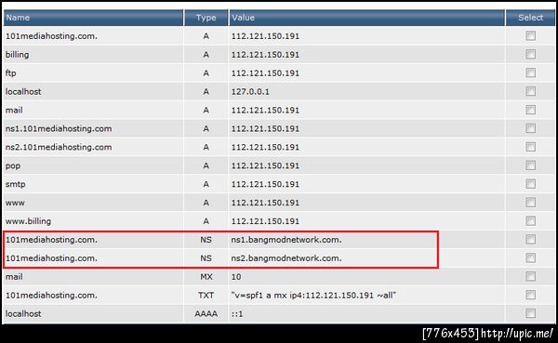Click the Value column header

click(x=367, y=18)
